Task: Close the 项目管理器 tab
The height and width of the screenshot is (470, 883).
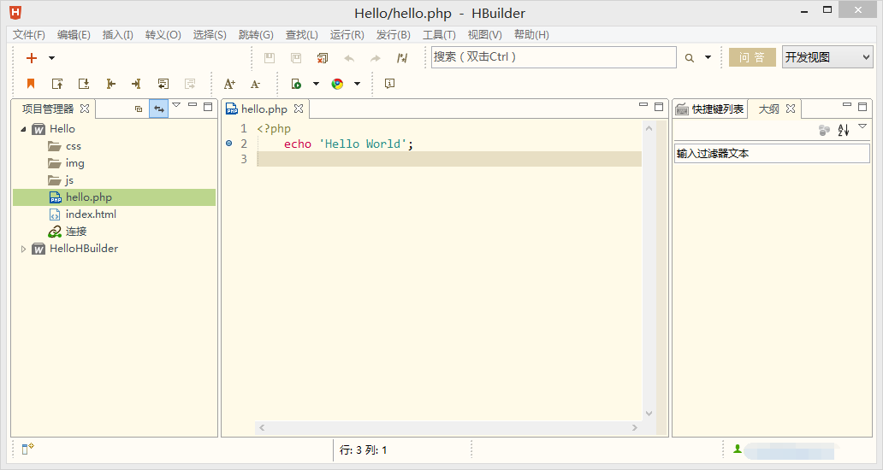Action: point(85,108)
